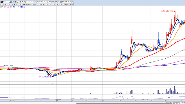185x104 pixels.
Task: Select the 1-minute interval button
Action: 27,2
